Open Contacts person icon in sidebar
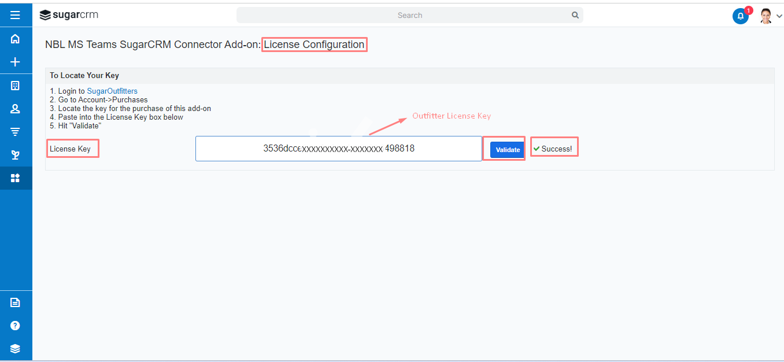Image resolution: width=784 pixels, height=362 pixels. click(16, 109)
